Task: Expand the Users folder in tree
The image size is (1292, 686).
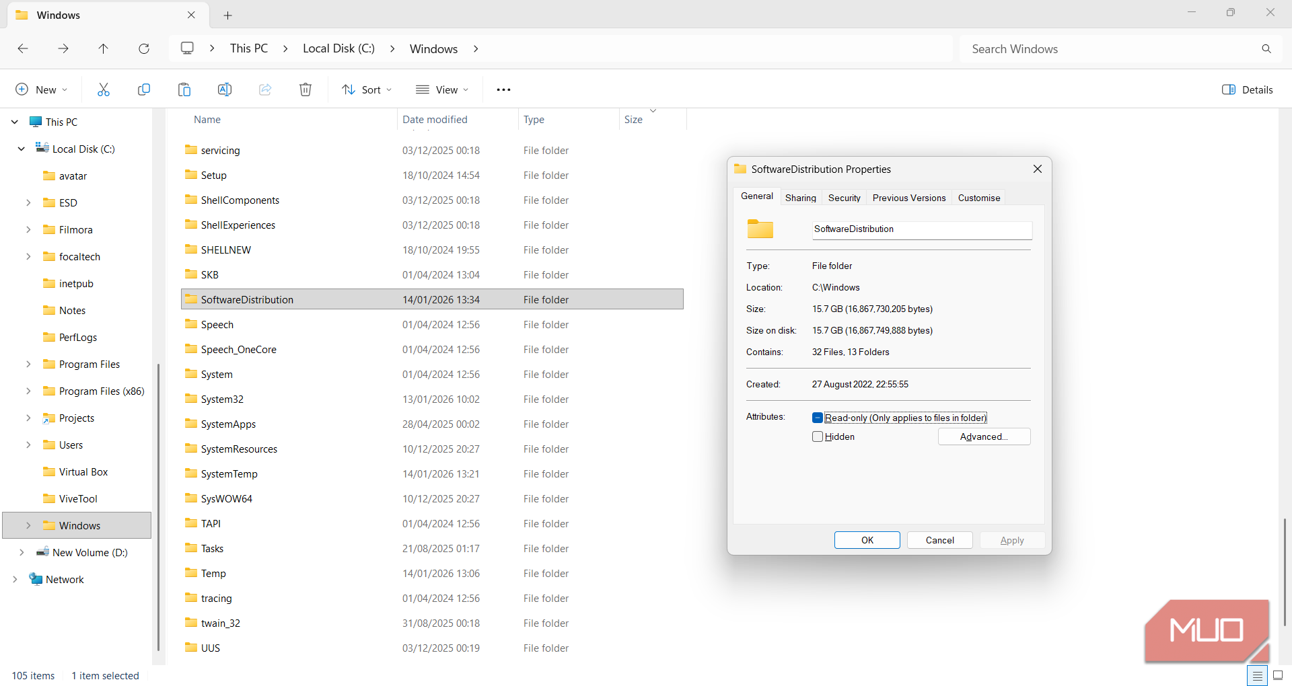Action: (x=28, y=445)
